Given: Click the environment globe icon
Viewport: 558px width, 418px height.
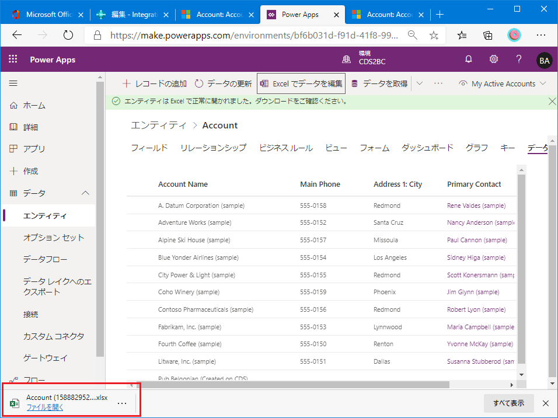Looking at the screenshot, I should click(346, 60).
